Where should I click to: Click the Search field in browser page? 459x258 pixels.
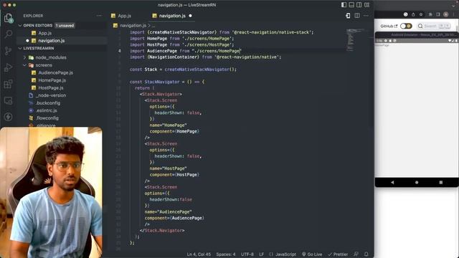pos(434,26)
